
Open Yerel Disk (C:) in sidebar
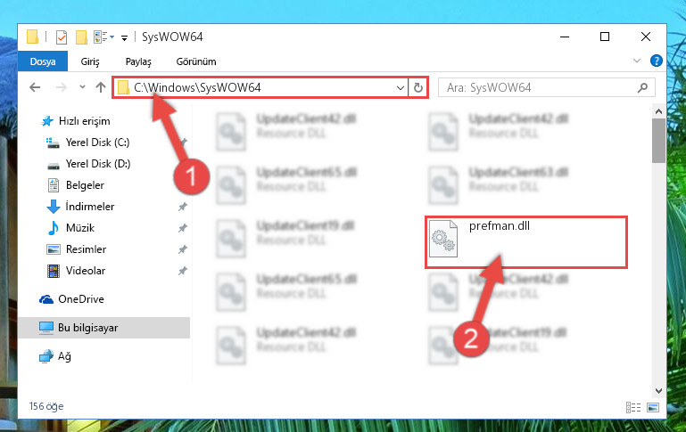97,143
